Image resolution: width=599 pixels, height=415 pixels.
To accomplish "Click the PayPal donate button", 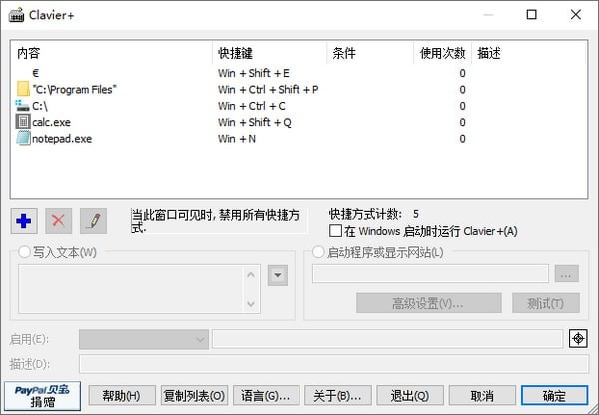I will [x=42, y=395].
